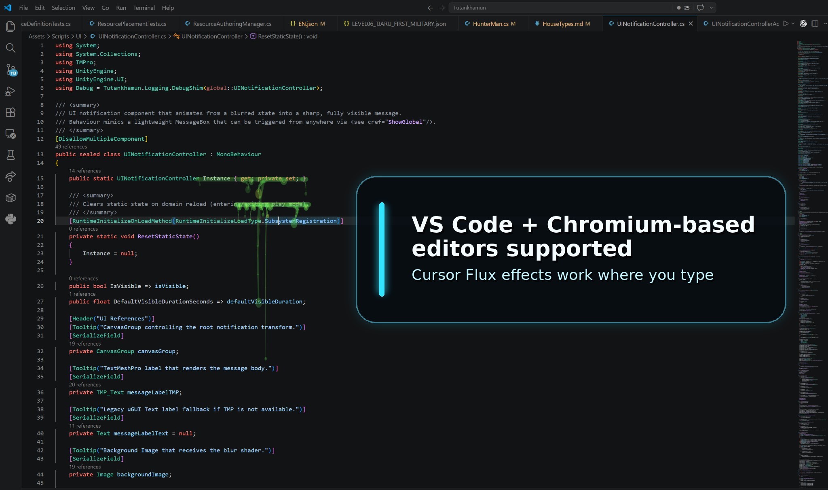The height and width of the screenshot is (490, 828).
Task: Open the Search view icon
Action: tap(11, 48)
